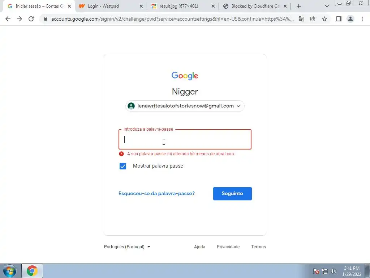Click Esqueceu-se da palavra-passe? link

coord(156,193)
